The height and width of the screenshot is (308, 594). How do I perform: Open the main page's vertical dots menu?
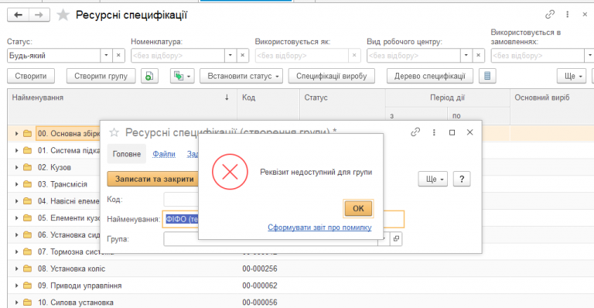tap(567, 15)
